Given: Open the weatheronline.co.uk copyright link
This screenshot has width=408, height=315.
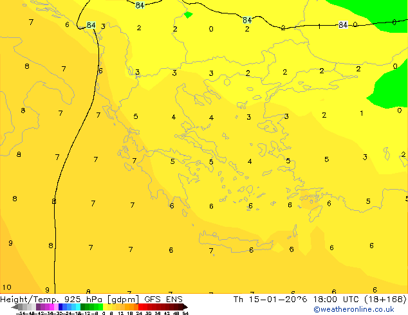Looking at the screenshot, I should (x=353, y=309).
